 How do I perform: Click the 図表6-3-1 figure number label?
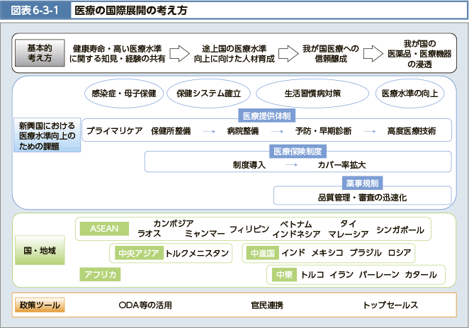click(35, 11)
